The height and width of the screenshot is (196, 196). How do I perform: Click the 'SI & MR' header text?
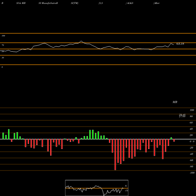pyautogui.click(x=21, y=3)
